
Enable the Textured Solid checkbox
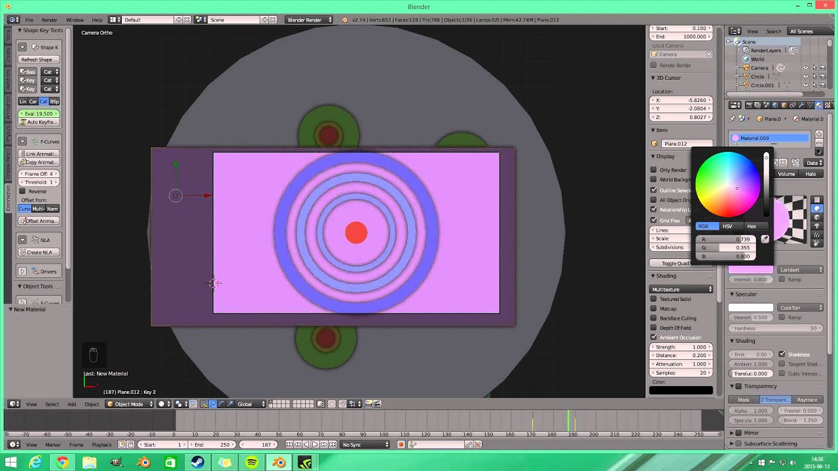coord(653,299)
